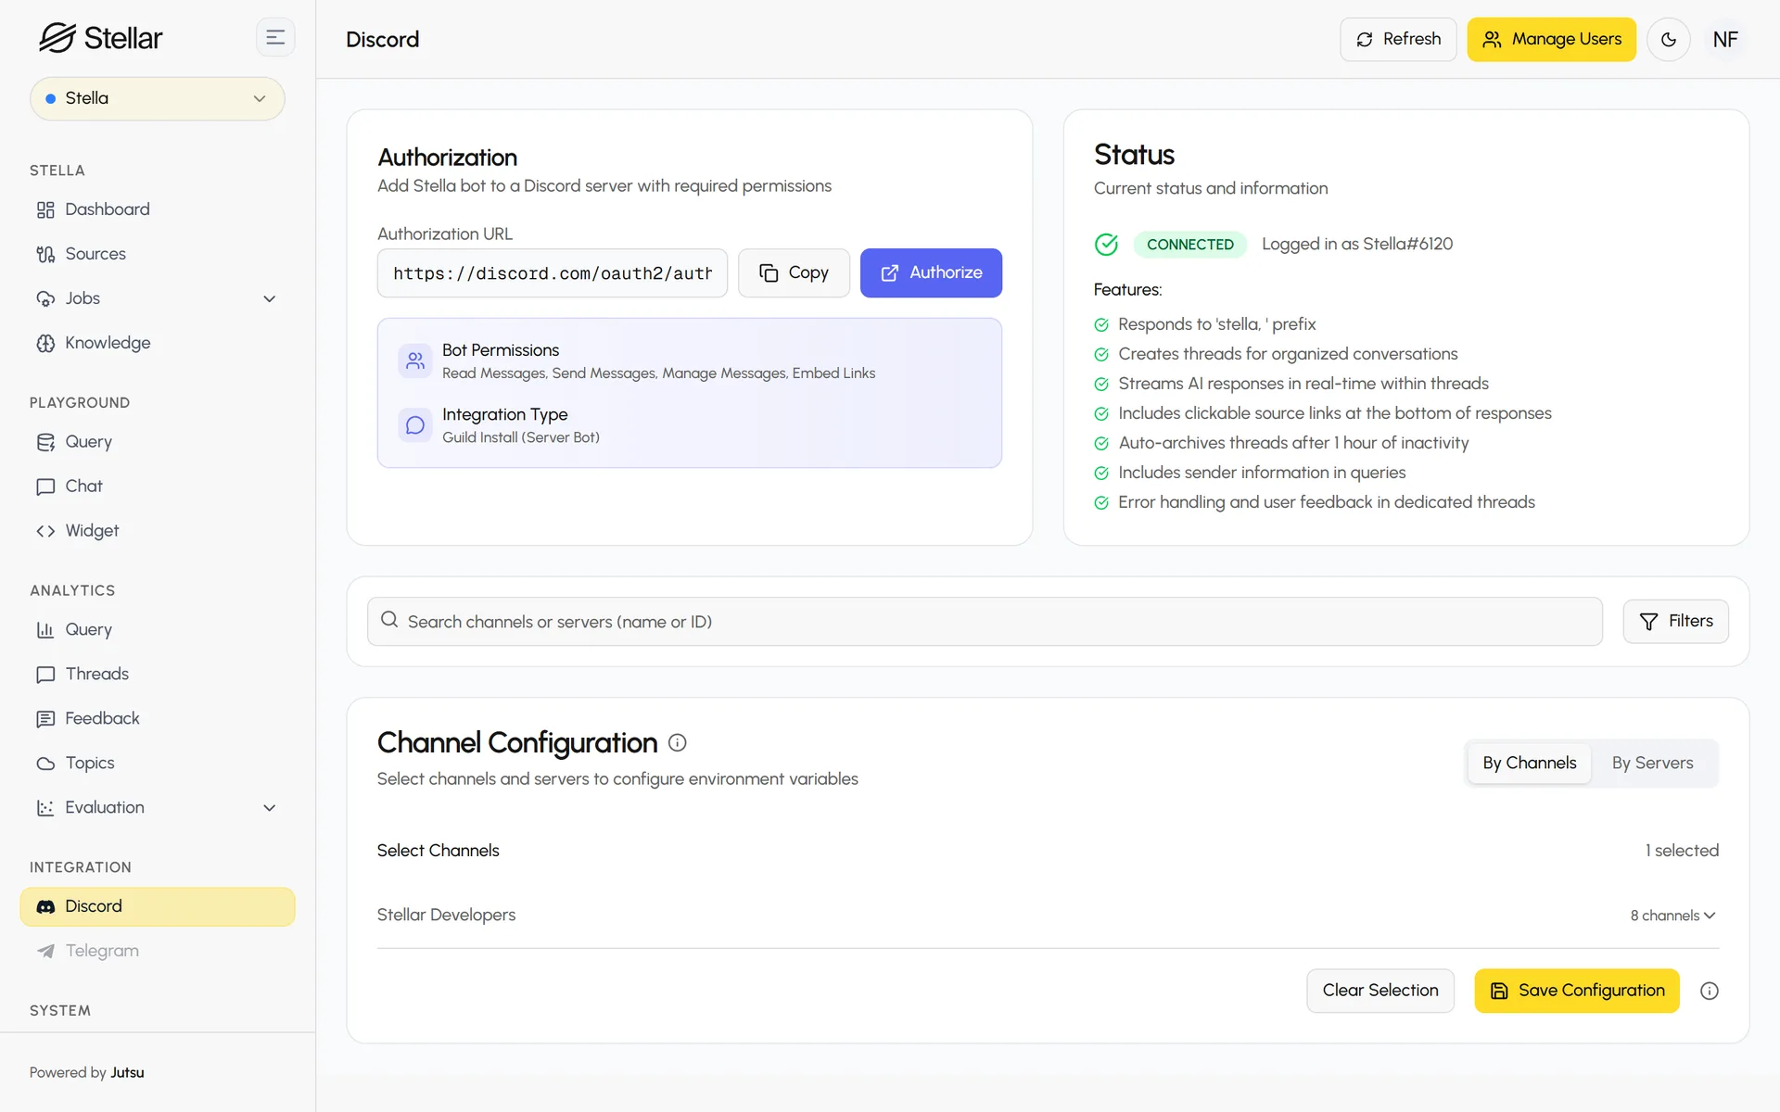Click info icon beside Channel Configuration

point(678,743)
